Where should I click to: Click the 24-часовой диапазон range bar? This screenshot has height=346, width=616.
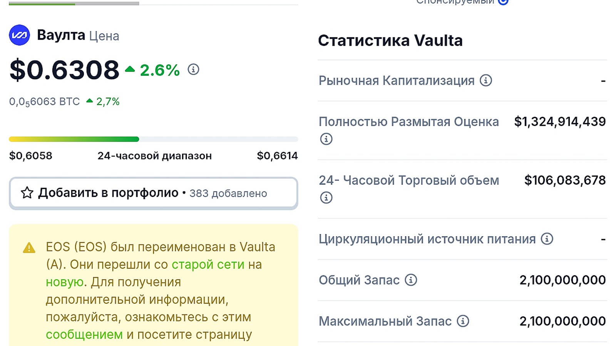pyautogui.click(x=153, y=139)
